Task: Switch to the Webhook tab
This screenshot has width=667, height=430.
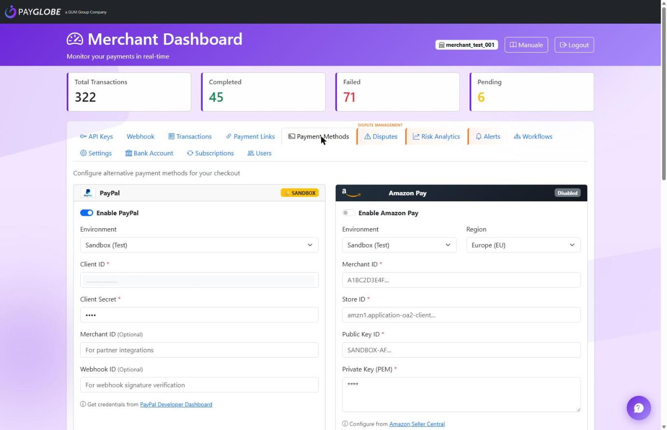Action: point(141,137)
